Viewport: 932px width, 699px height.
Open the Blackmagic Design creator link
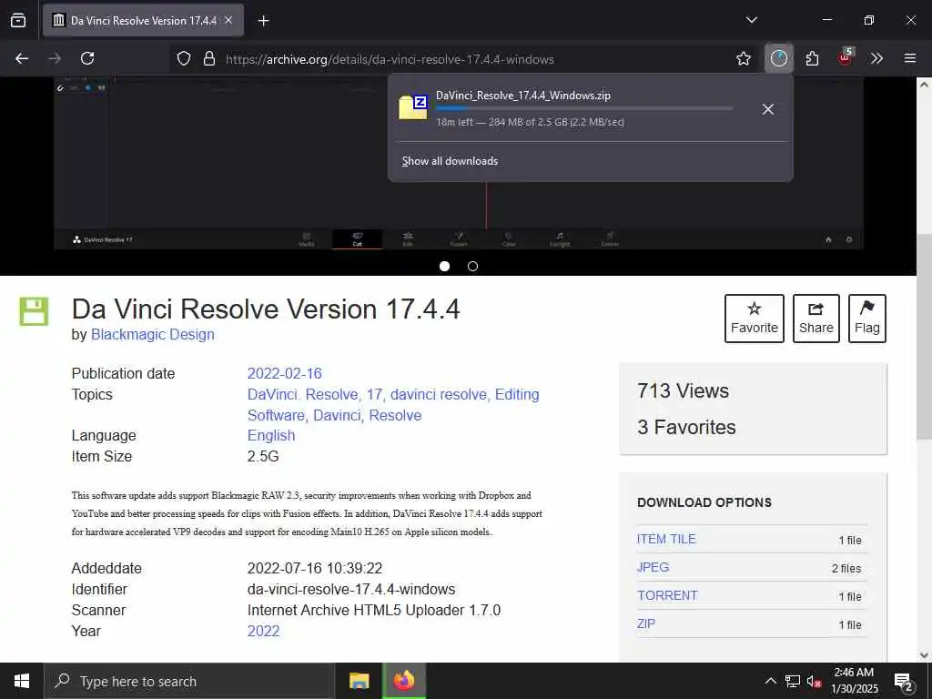click(152, 335)
